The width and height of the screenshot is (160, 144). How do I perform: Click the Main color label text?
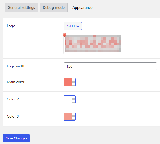(x=16, y=82)
